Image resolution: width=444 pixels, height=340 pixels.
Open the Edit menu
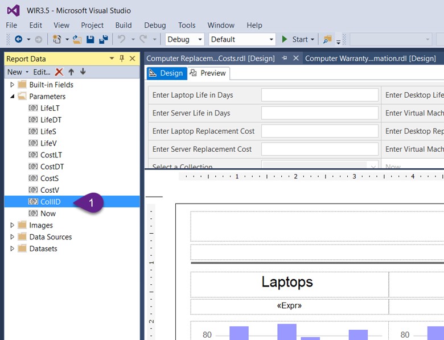pyautogui.click(x=36, y=25)
